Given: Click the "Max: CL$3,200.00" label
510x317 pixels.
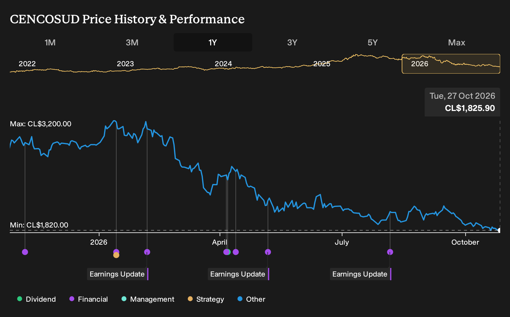Looking at the screenshot, I should [x=41, y=124].
